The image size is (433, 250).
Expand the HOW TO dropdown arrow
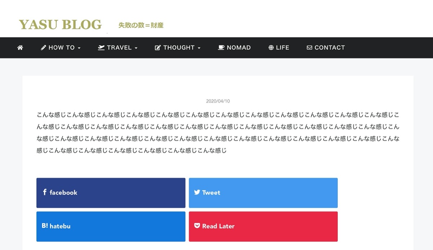coord(79,48)
